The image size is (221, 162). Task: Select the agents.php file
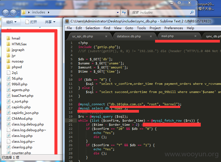[x=18, y=90]
